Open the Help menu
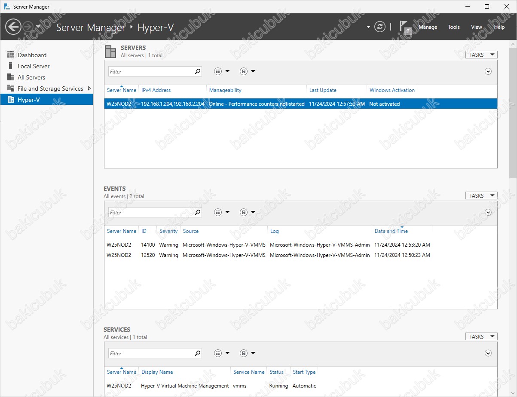Viewport: 517px width, 397px height. click(x=499, y=27)
